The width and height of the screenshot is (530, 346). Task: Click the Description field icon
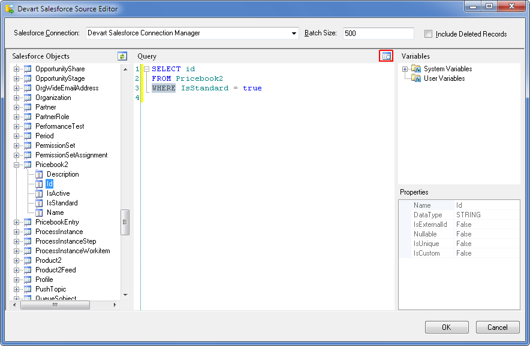(39, 174)
